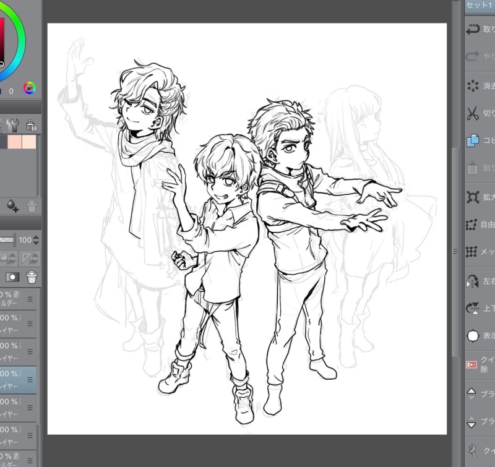495x467 pixels.
Task: Click the greyed trash icon below the swatches
Action: pos(32,206)
